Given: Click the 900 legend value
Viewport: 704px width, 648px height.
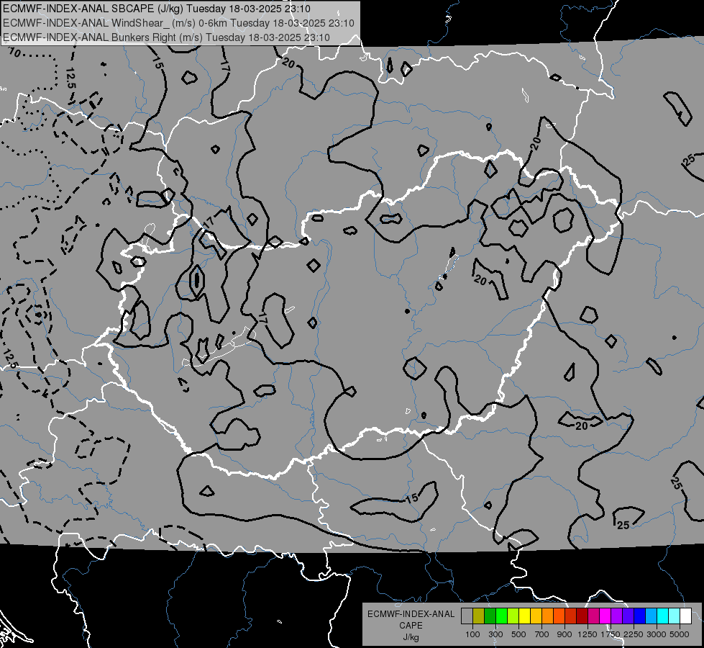Looking at the screenshot, I should pos(564,634).
